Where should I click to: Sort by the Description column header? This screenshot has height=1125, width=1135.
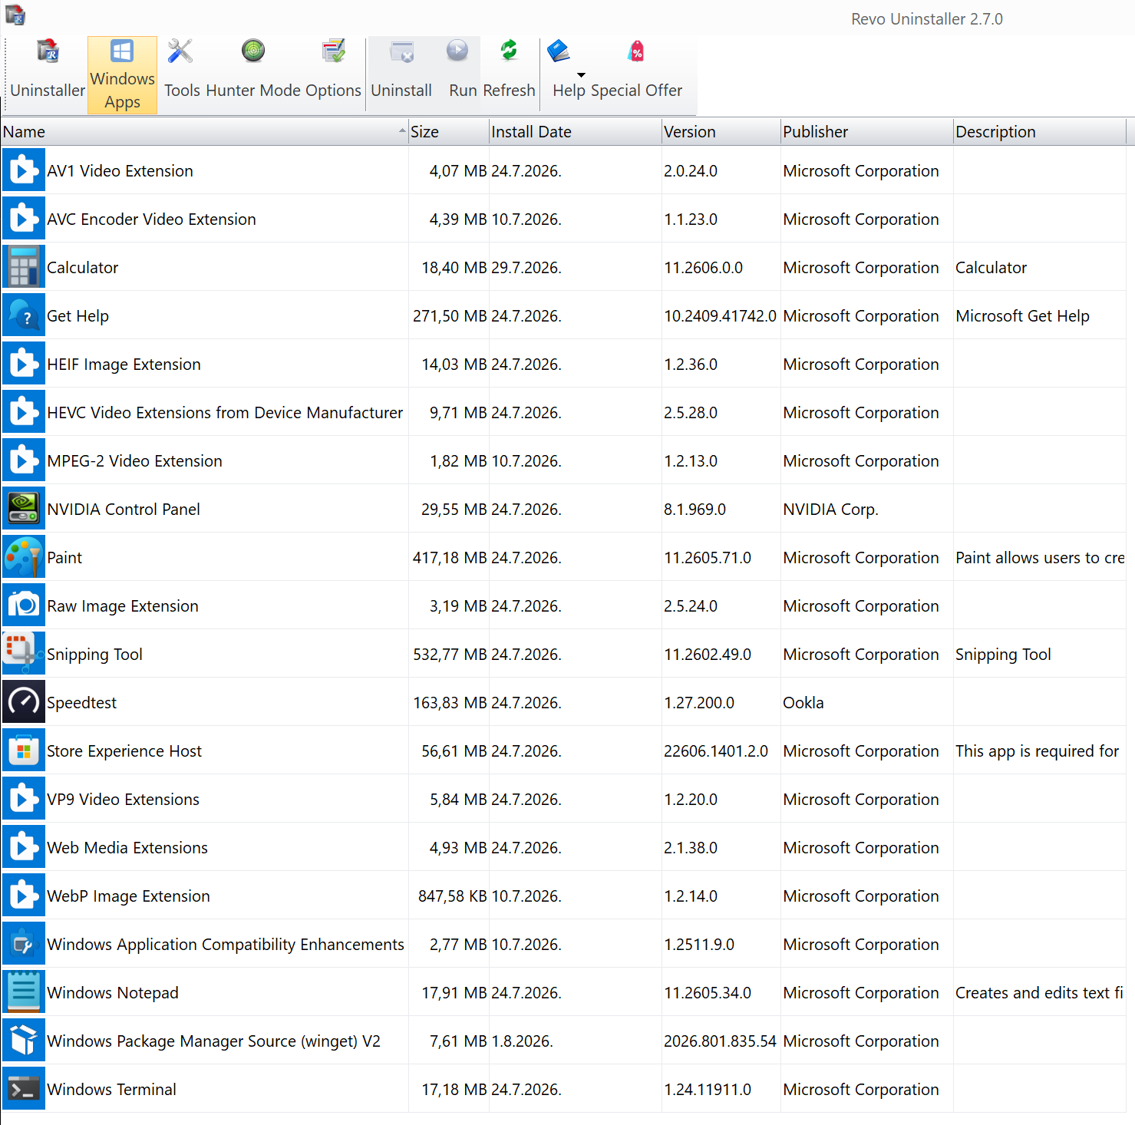tap(1040, 132)
